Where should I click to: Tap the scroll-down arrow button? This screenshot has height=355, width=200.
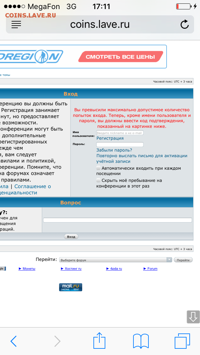pyautogui.click(x=193, y=317)
